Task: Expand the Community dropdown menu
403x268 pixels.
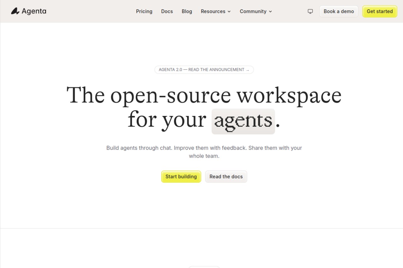Action: [x=256, y=11]
